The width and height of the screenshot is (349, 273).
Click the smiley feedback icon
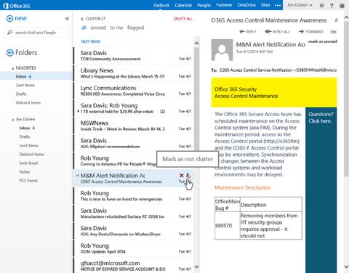click(x=342, y=6)
